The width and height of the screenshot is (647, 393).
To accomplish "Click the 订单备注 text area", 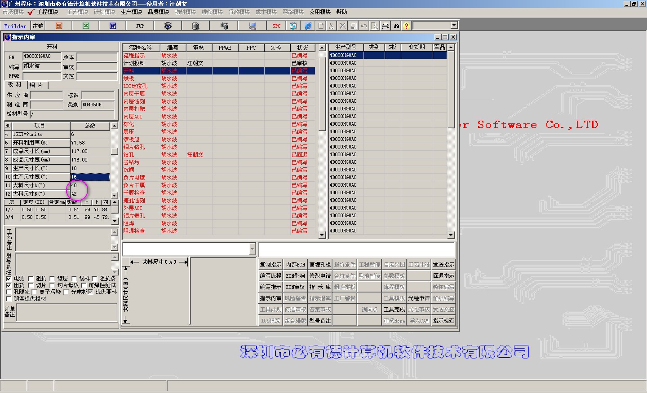I will pos(67,313).
